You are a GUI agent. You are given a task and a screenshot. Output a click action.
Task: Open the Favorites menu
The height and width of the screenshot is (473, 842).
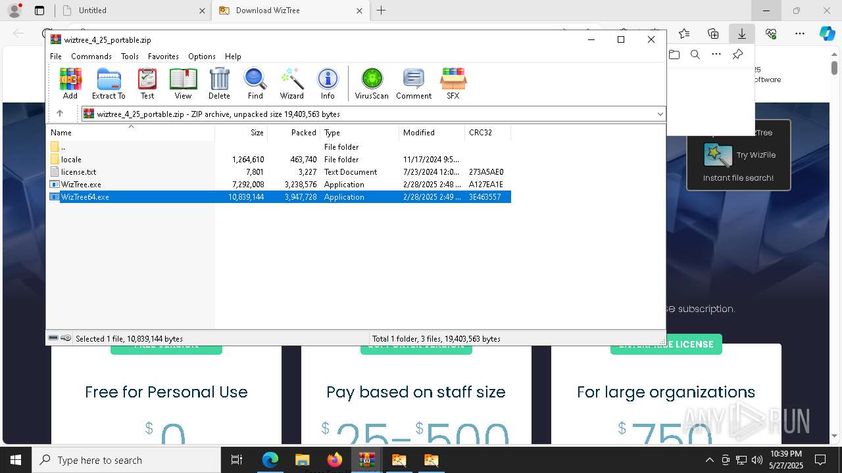tap(163, 56)
